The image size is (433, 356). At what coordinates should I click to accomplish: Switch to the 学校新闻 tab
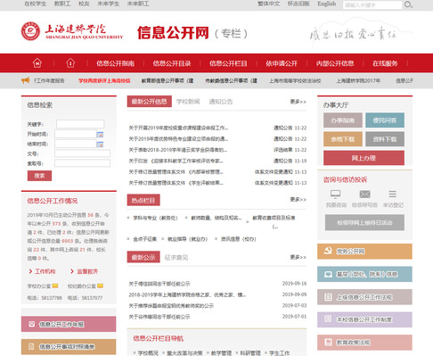click(188, 102)
